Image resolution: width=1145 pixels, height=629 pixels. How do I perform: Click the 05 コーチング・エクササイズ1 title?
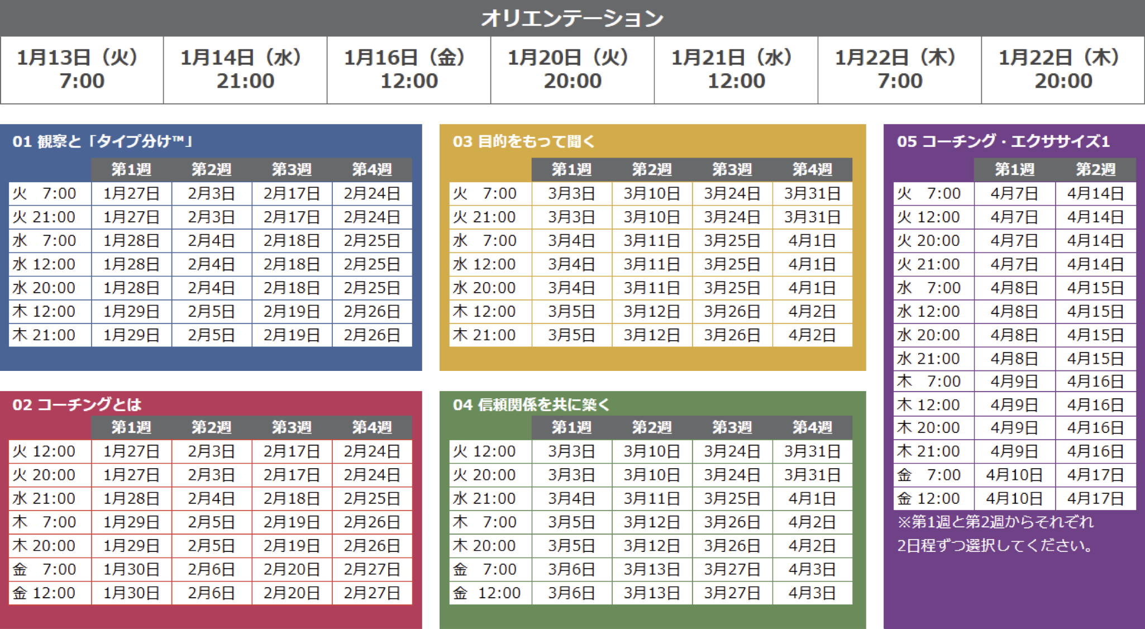1003,141
